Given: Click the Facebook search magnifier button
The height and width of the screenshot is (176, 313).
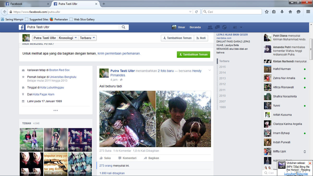Looking at the screenshot, I should click(x=124, y=27).
